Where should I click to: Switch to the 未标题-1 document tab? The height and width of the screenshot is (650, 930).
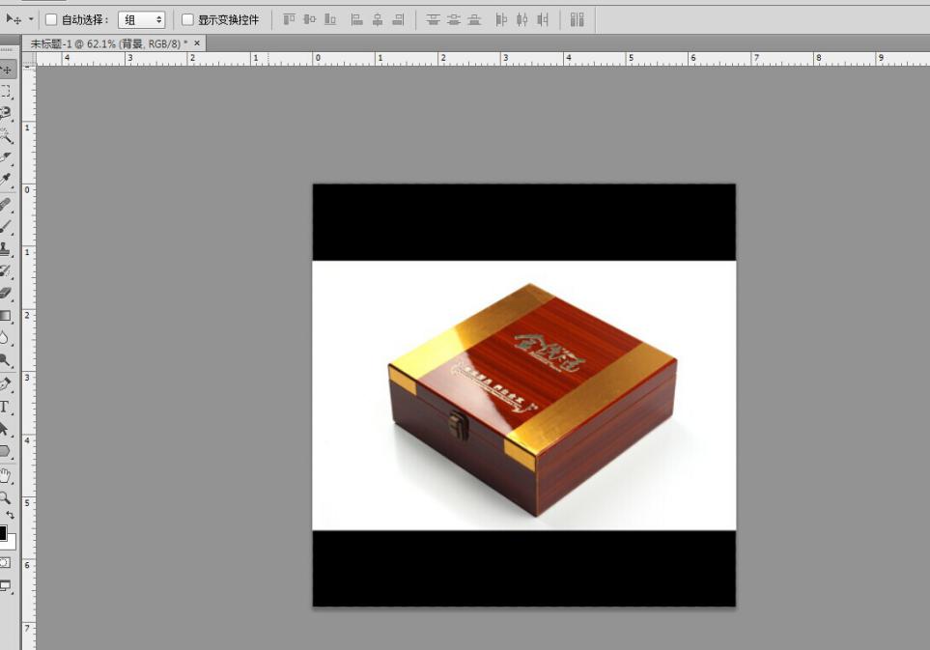108,43
